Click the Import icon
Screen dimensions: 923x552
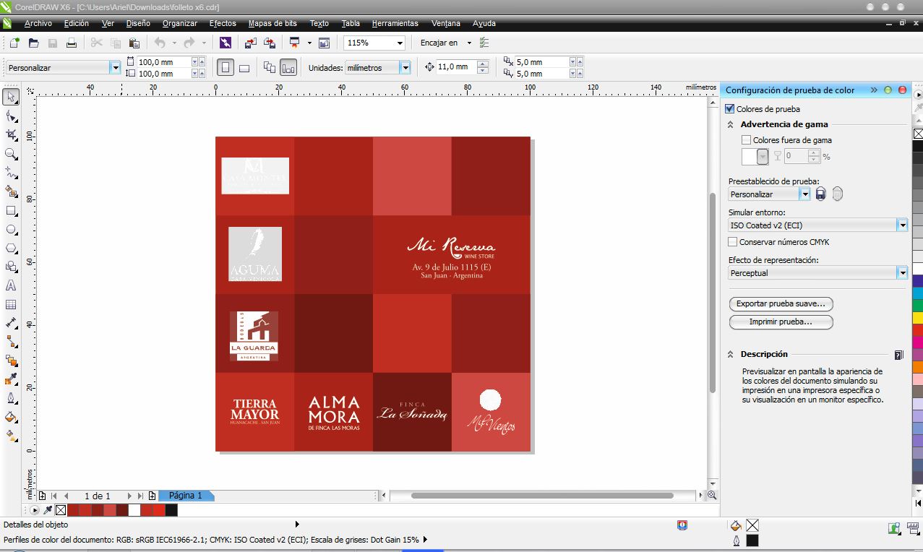pos(250,43)
